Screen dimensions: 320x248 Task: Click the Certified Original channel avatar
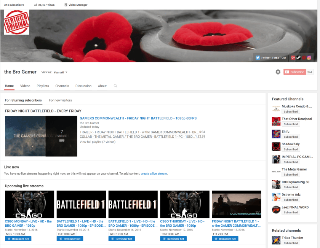17,22
